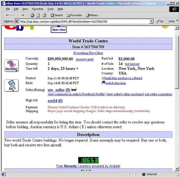The height and width of the screenshot is (177, 180).
Task: Click the wtc_seller seller link
Action: pyautogui.click(x=56, y=90)
